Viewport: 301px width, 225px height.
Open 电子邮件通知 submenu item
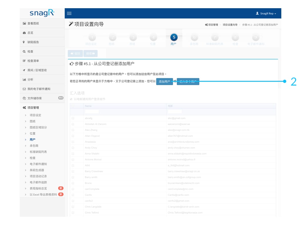[x=38, y=164]
